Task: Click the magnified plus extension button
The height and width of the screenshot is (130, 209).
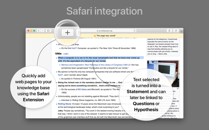Action: point(67,33)
